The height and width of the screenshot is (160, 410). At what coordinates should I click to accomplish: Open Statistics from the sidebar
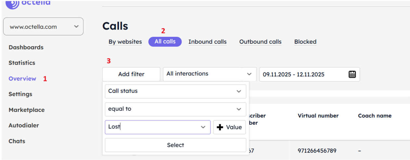pos(22,63)
